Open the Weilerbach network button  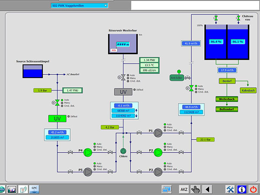click(x=227, y=99)
